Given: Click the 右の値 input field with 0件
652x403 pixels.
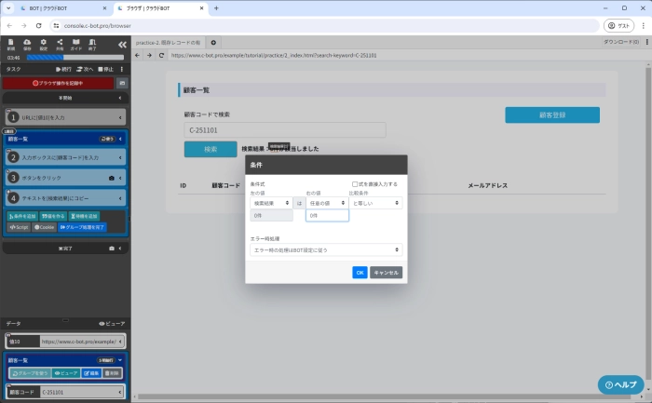Looking at the screenshot, I should point(327,215).
